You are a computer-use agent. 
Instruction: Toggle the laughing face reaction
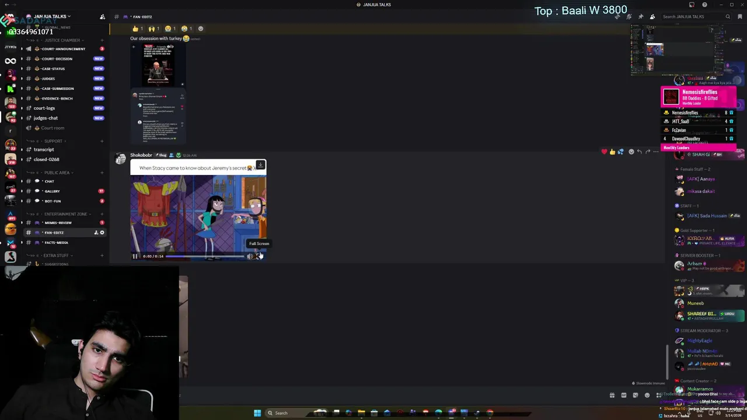click(x=186, y=29)
